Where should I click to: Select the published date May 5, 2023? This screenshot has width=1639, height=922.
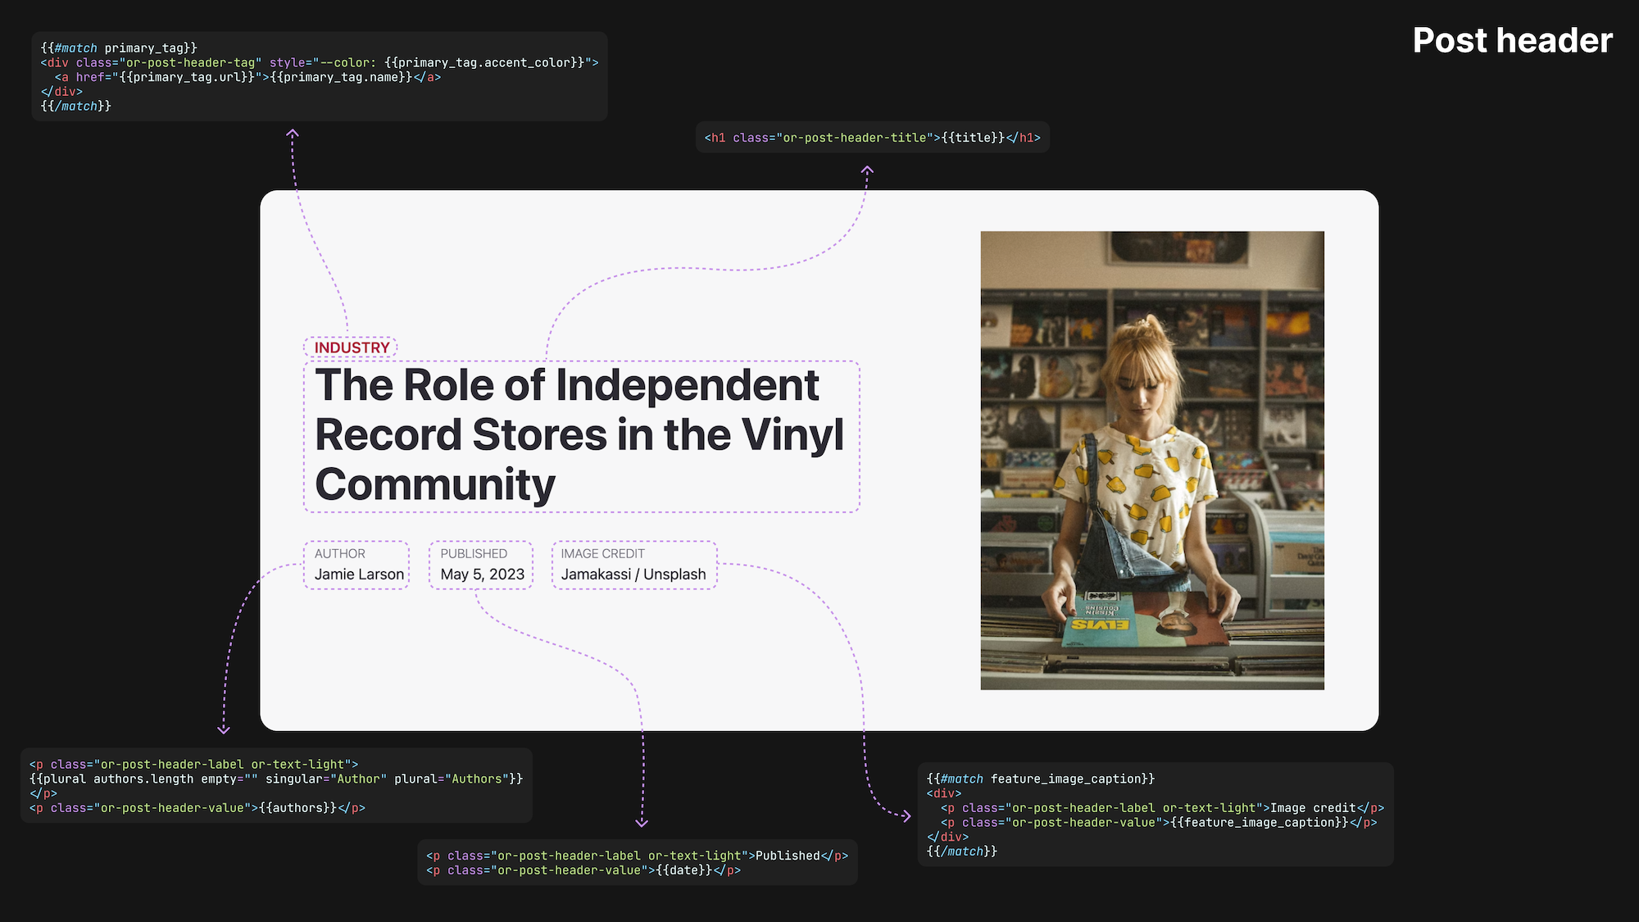[481, 574]
